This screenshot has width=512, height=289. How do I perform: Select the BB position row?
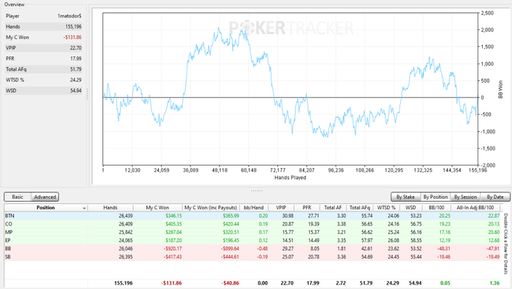[x=252, y=249]
